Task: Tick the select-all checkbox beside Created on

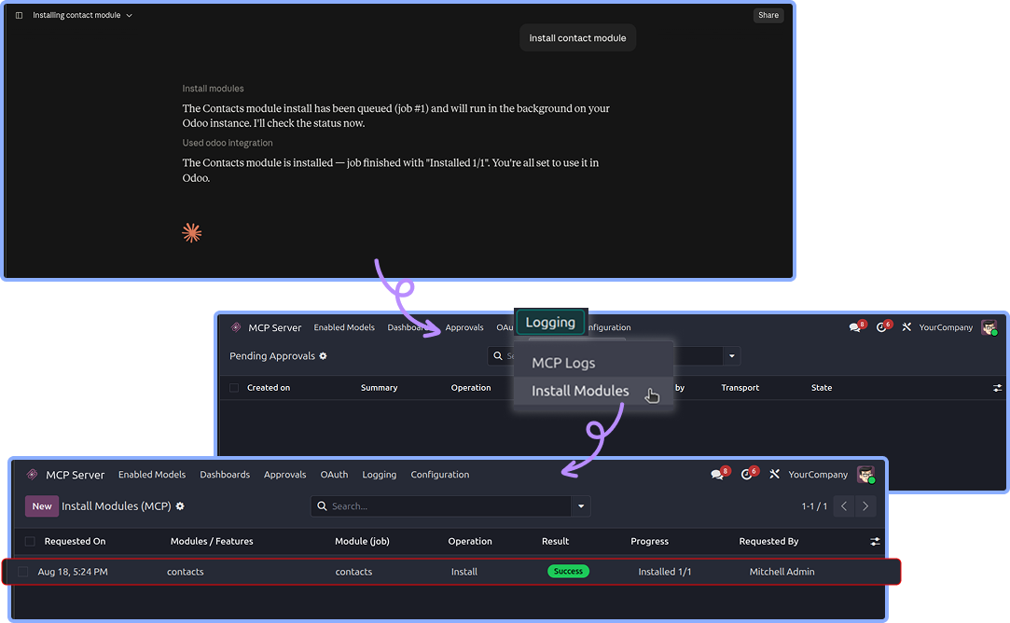Action: [234, 388]
